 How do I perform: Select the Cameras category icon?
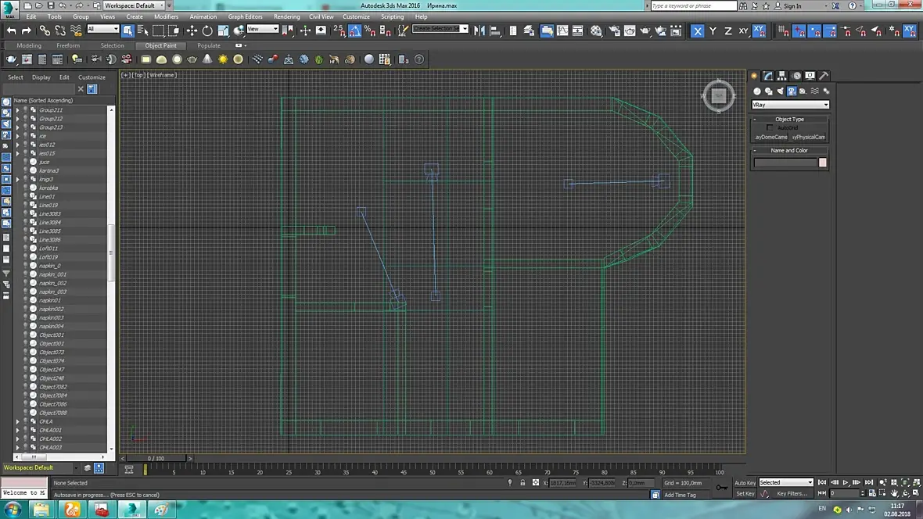pos(792,91)
